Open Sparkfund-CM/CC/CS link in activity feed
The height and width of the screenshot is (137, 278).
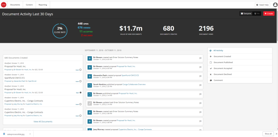[x=130, y=75]
